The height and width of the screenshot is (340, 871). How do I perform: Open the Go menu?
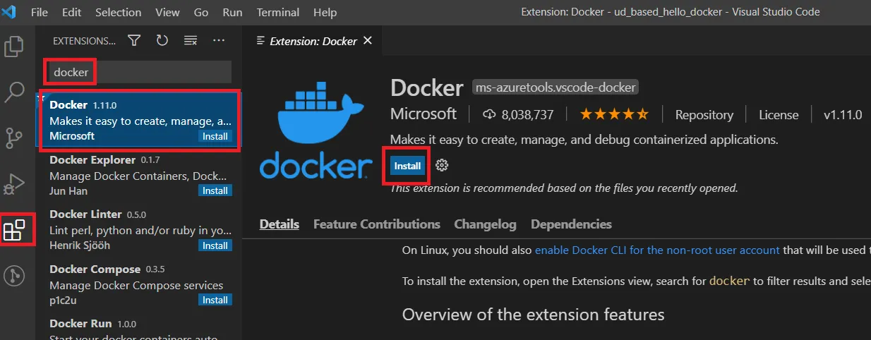coord(201,13)
